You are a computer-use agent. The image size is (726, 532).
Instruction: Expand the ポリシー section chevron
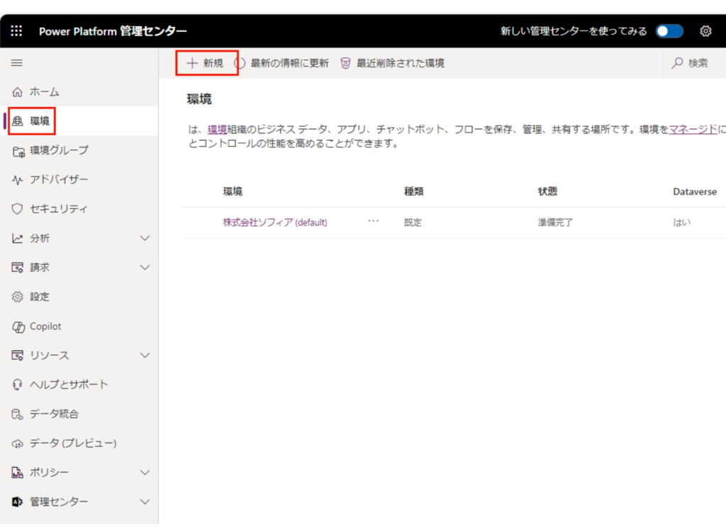point(145,472)
